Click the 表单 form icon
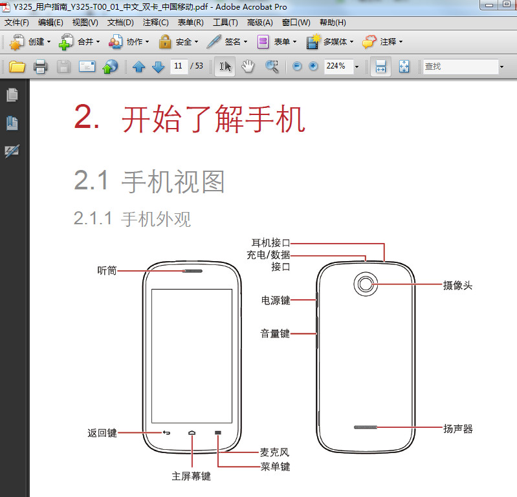The width and height of the screenshot is (517, 497). click(263, 42)
